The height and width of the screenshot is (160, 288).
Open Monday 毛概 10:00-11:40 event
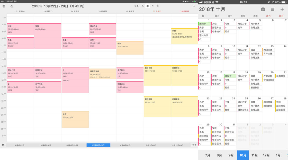20,43
